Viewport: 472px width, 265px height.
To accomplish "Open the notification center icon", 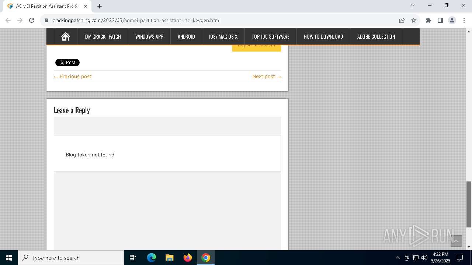I will [x=460, y=258].
